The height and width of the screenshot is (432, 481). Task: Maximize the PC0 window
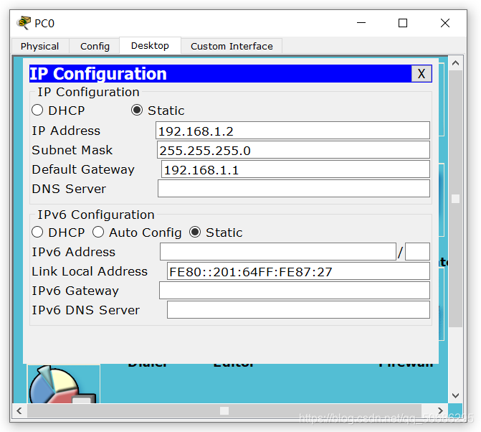(x=403, y=23)
